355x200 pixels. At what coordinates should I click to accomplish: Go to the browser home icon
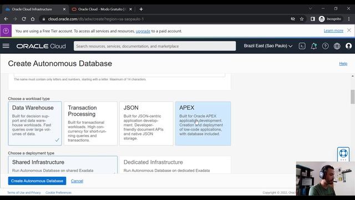tap(33, 19)
